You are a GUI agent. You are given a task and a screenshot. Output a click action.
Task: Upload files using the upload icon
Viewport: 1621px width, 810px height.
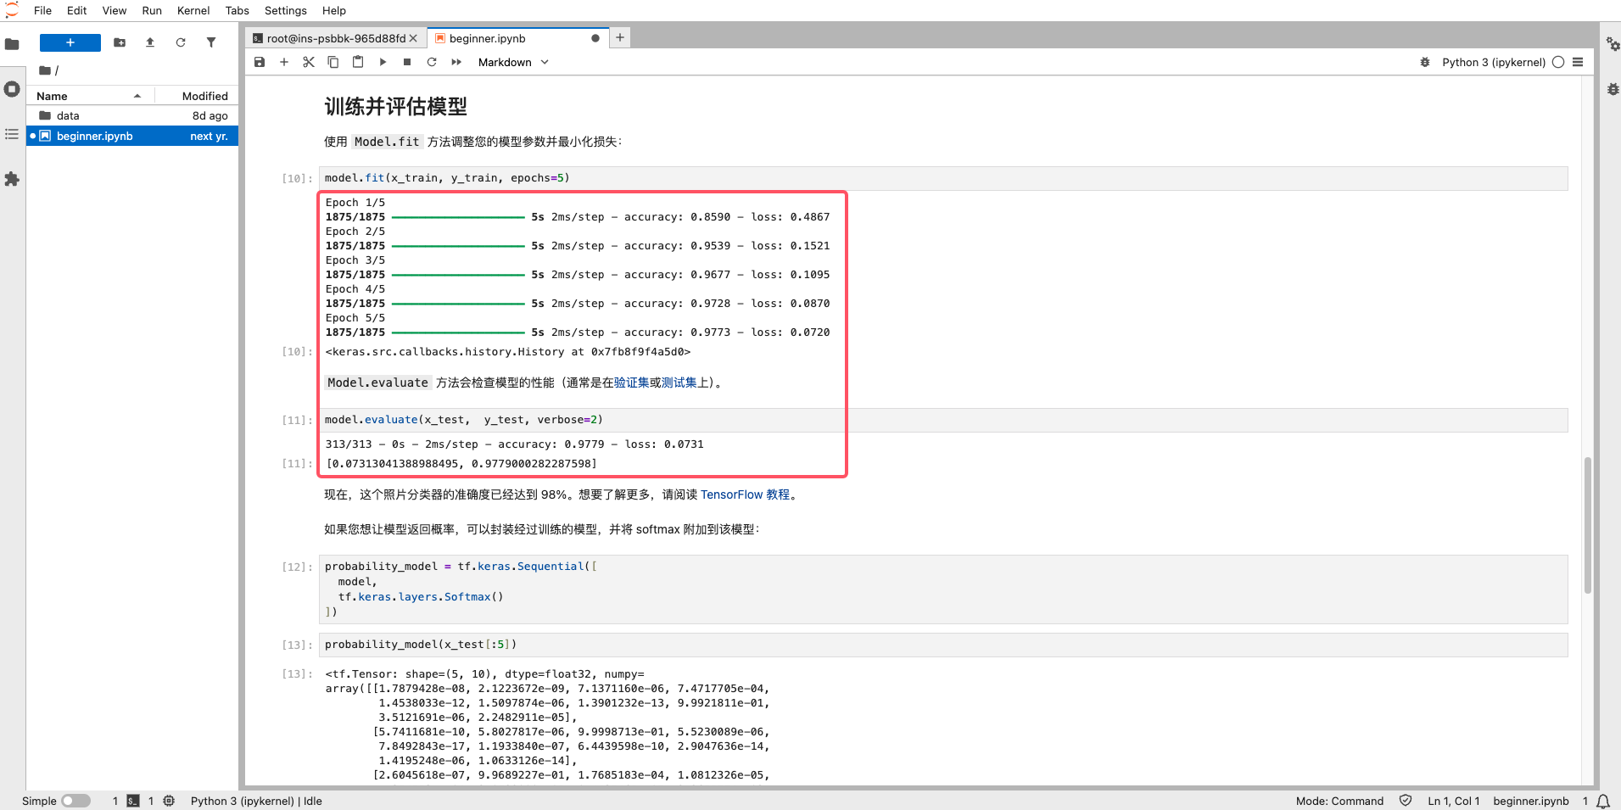[150, 42]
